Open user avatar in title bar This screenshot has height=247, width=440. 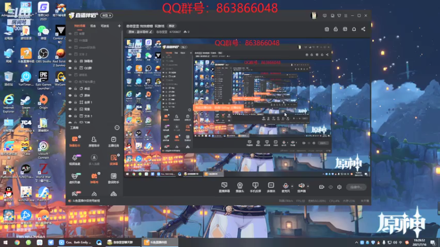[313, 15]
